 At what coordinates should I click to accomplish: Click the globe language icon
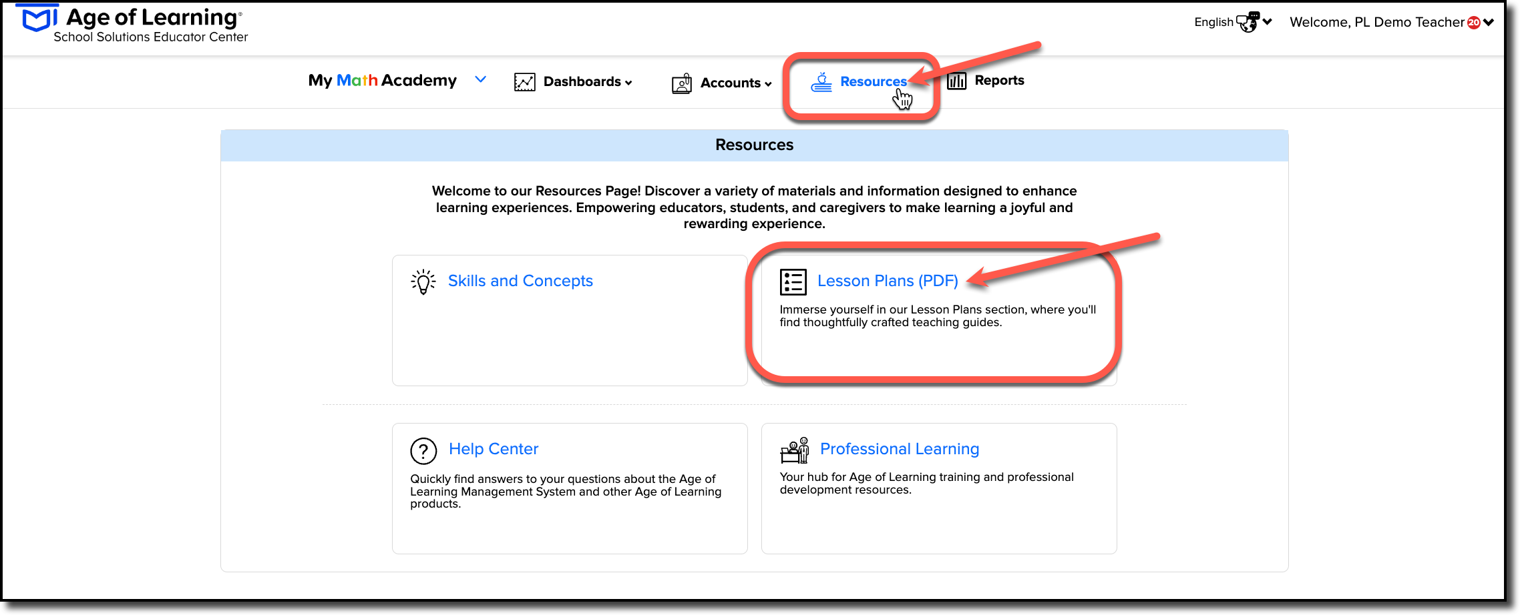1248,22
